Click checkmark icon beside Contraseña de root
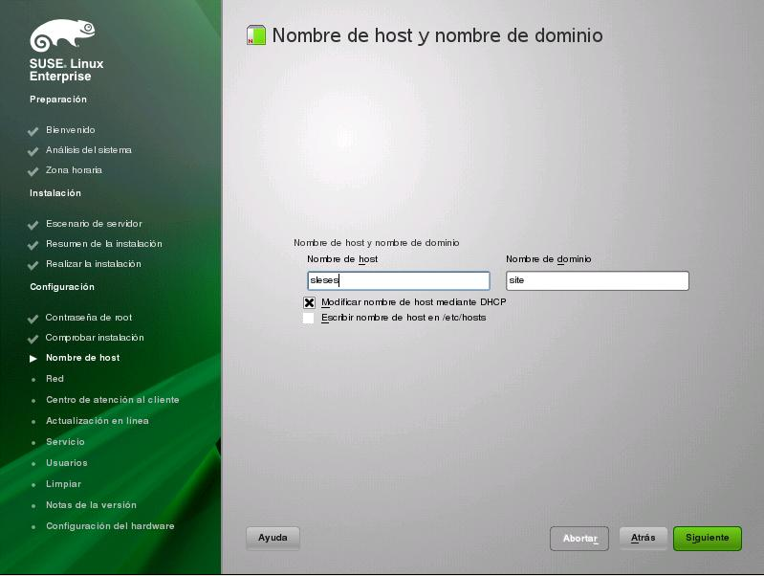Screen dimensions: 764x576 tap(33, 319)
